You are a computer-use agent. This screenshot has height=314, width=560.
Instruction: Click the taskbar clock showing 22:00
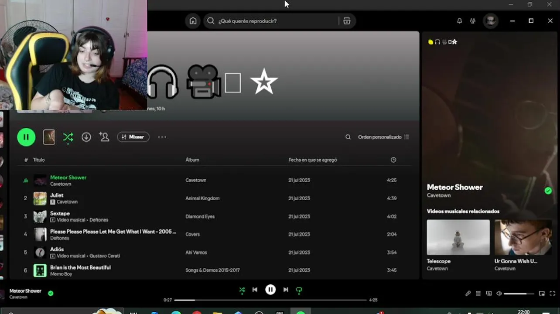coord(523,312)
